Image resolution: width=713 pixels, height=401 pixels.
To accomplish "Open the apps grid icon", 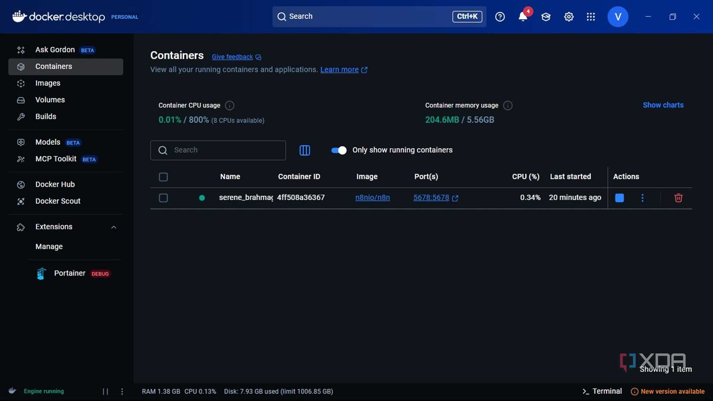I will 591,16.
